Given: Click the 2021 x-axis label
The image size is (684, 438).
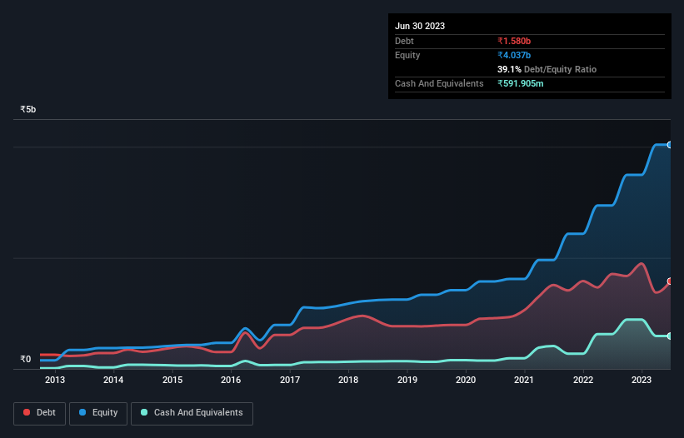Looking at the screenshot, I should coord(524,380).
